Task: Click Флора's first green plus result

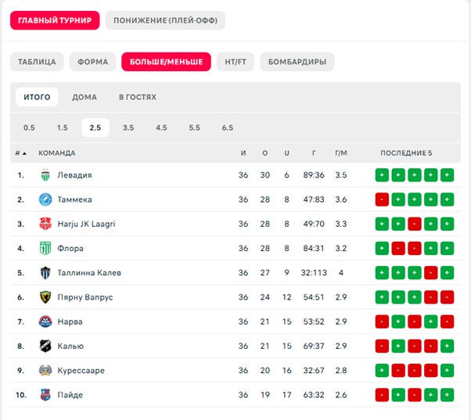Action: tap(382, 248)
